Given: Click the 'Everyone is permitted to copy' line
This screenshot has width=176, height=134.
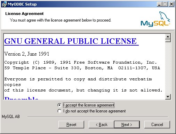Looking at the screenshot, I should click(78, 79).
